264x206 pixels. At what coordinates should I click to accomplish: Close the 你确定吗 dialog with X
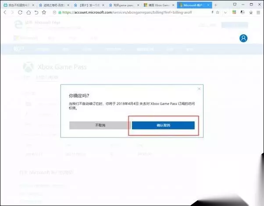199,89
